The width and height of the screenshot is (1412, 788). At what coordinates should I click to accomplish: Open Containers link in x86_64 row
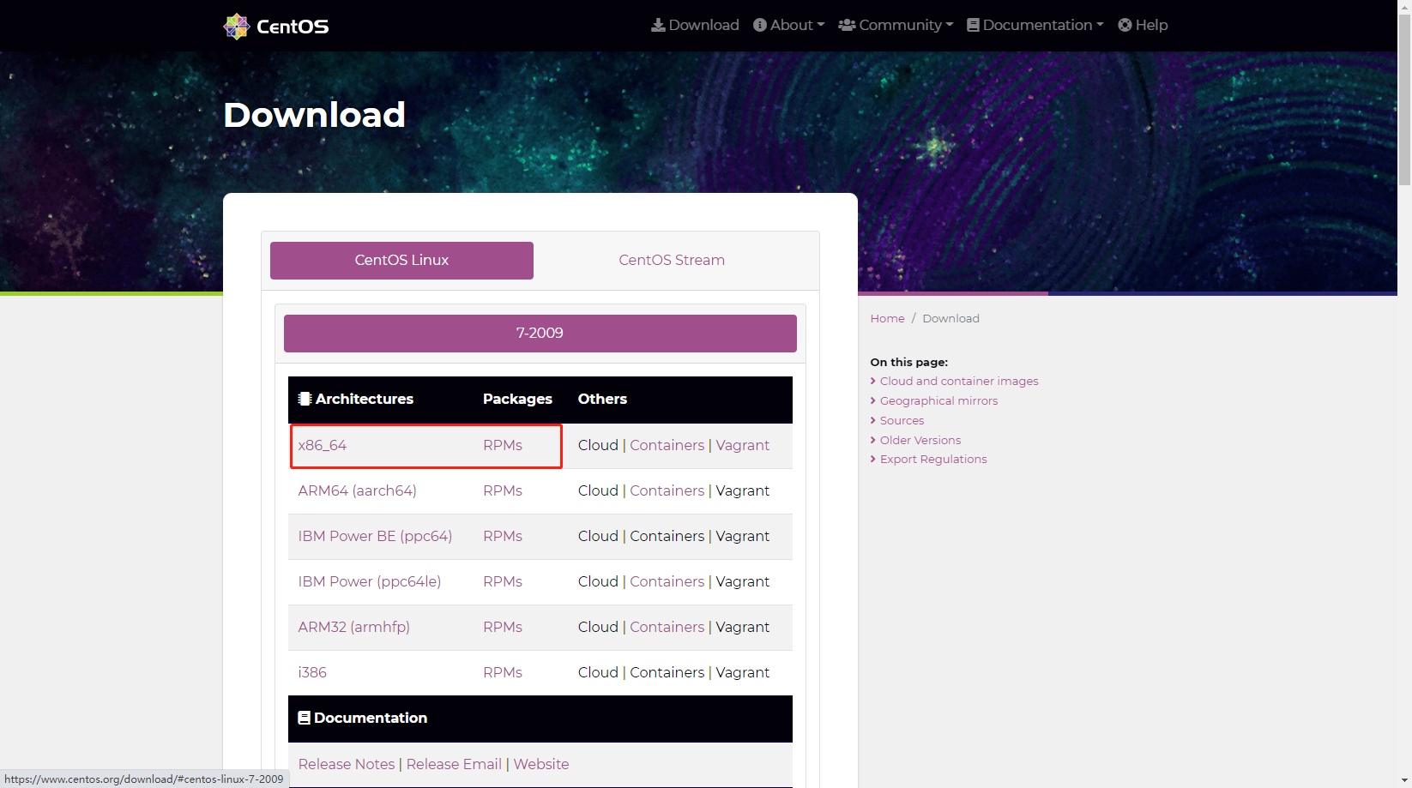667,445
